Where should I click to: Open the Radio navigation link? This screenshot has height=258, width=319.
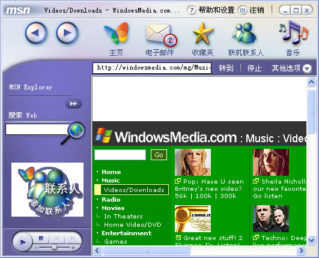[111, 199]
